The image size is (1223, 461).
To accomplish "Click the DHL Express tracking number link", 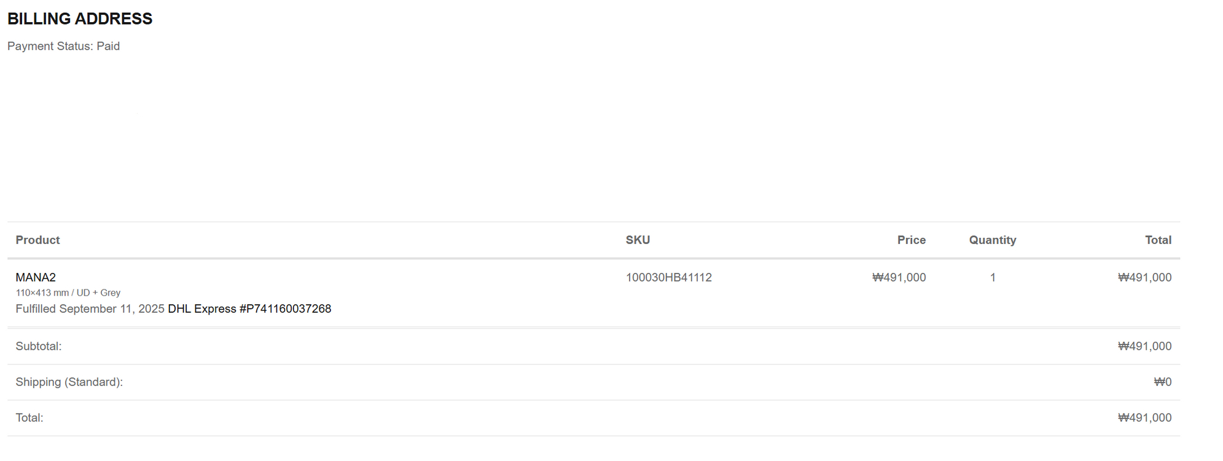I will point(249,309).
